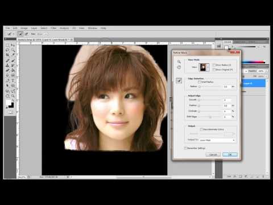The image size is (273, 205).
Task: Open the tool preset picker in options bar
Action: click(x=10, y=34)
